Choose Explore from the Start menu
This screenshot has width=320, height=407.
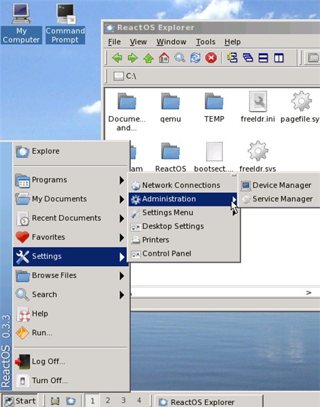pyautogui.click(x=71, y=152)
